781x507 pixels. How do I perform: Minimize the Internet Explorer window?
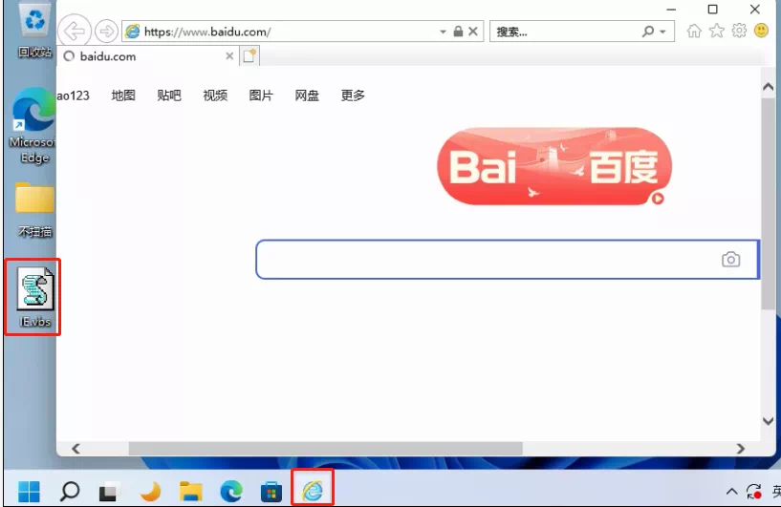click(671, 9)
